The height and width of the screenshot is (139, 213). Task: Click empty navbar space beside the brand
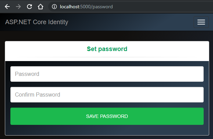point(132,22)
